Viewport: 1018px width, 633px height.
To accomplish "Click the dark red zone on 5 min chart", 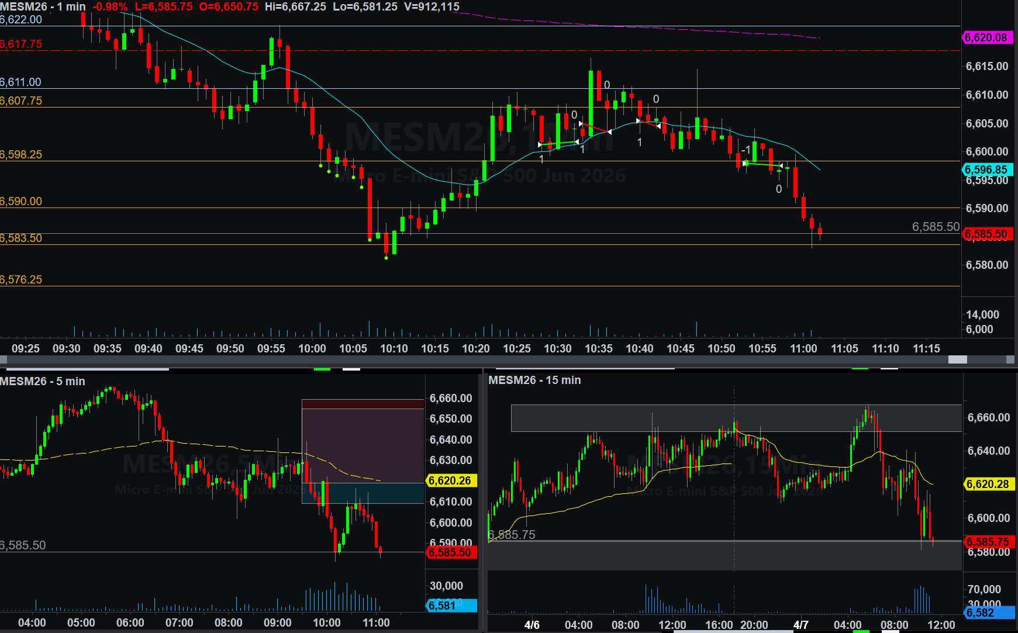I will click(x=363, y=404).
